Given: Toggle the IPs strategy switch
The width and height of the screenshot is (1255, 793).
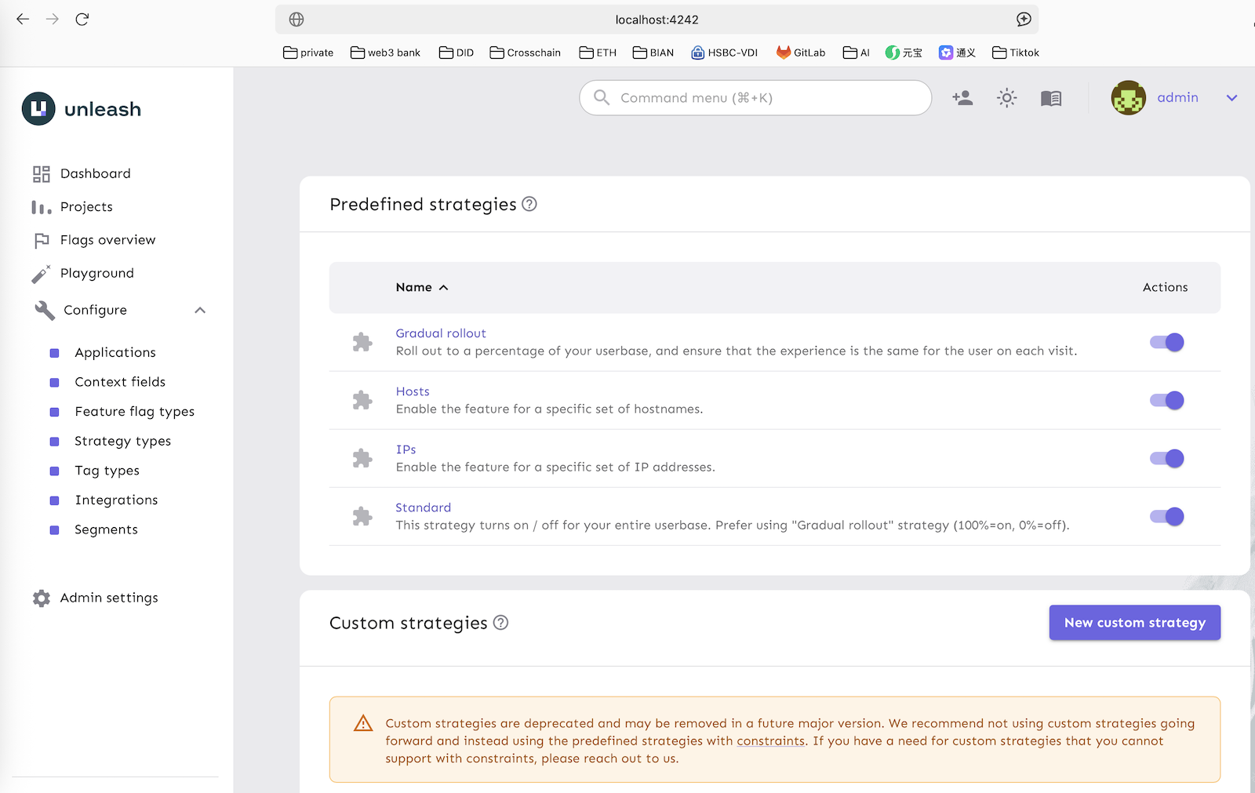Looking at the screenshot, I should click(x=1166, y=459).
